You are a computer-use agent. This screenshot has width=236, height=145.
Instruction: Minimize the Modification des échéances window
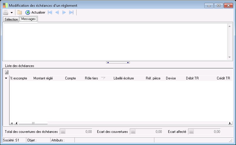pyautogui.click(x=209, y=6)
